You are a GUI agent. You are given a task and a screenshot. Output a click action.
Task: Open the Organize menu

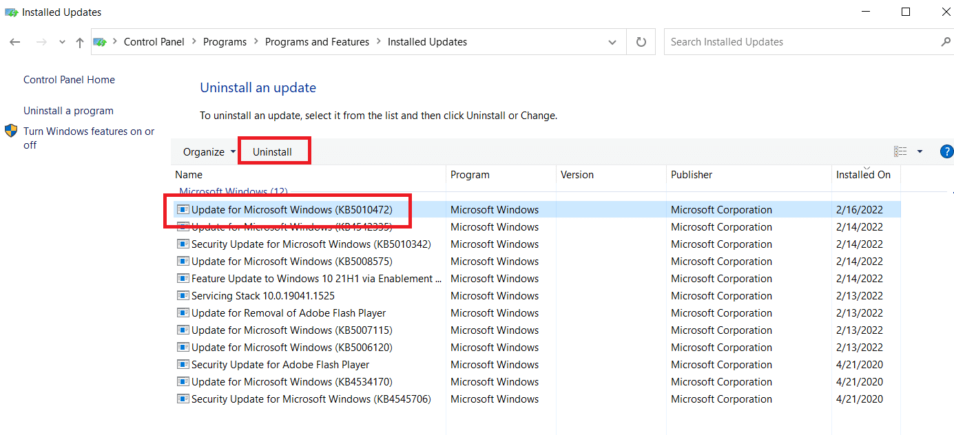(209, 152)
